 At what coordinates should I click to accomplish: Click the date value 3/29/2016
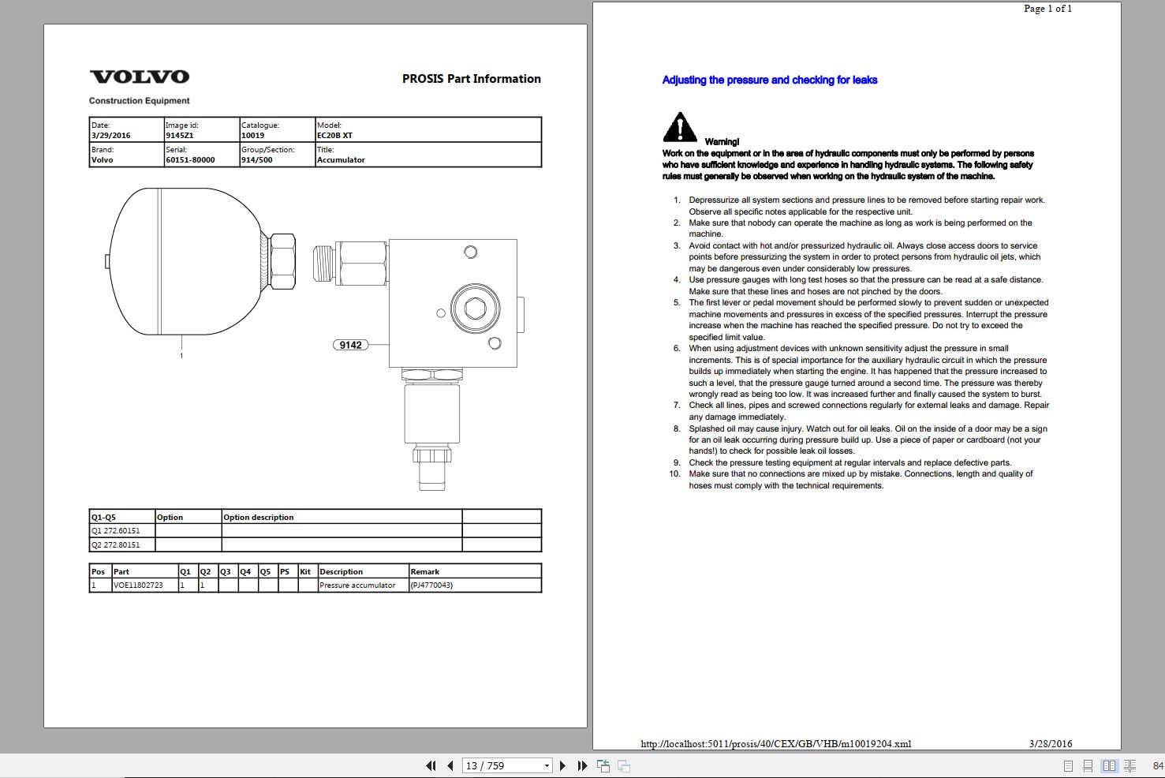pyautogui.click(x=111, y=136)
